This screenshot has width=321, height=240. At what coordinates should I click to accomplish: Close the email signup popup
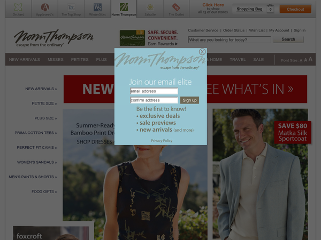point(202,52)
